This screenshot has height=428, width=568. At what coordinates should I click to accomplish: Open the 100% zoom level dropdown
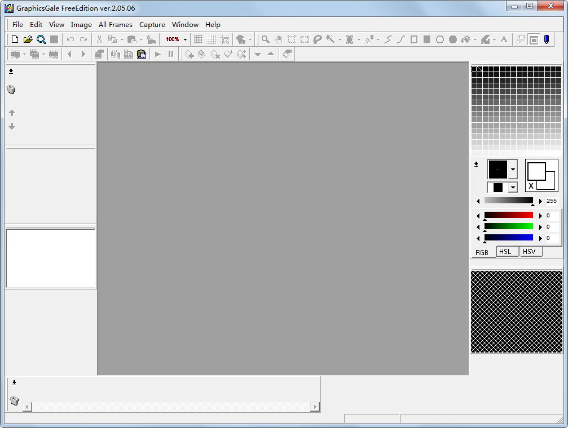(185, 39)
